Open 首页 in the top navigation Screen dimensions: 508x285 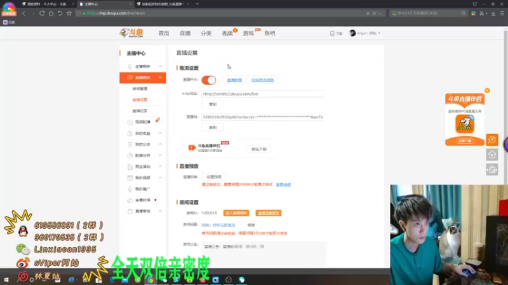click(x=164, y=34)
